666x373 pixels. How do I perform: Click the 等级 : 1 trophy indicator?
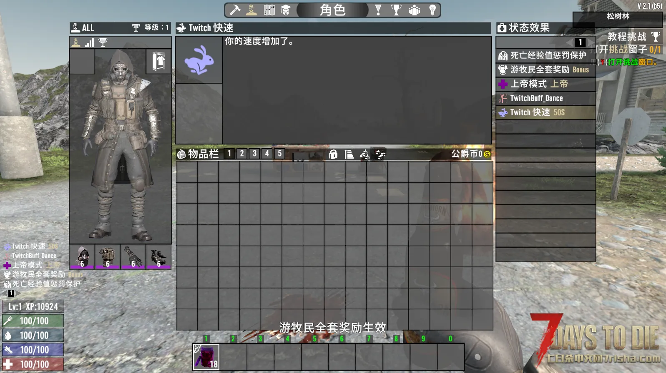(151, 27)
